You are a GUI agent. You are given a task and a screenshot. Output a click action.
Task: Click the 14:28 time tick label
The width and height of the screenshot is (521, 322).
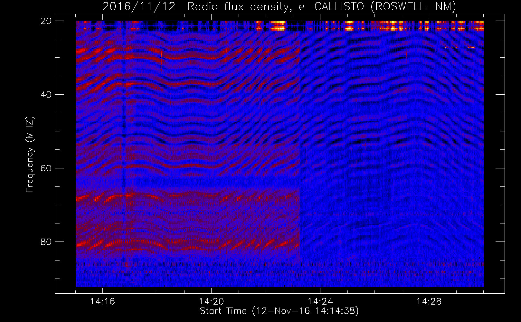(x=429, y=302)
